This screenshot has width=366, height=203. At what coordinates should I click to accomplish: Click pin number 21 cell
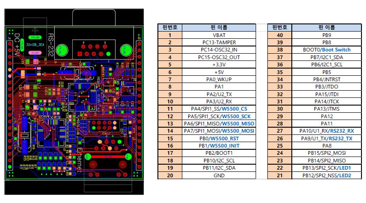280,175
